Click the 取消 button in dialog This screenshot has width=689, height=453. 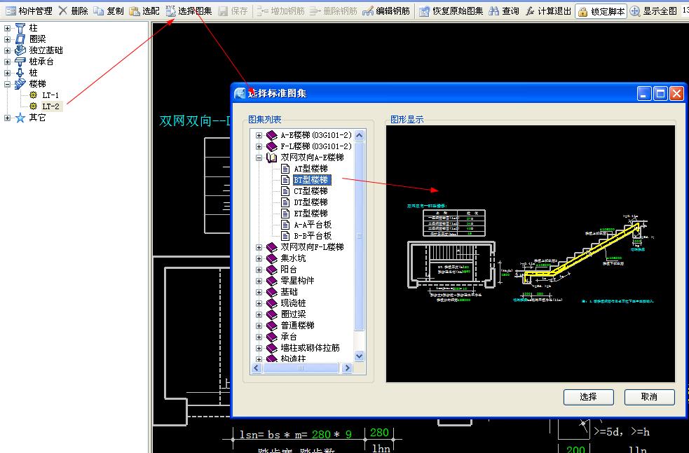pyautogui.click(x=649, y=397)
